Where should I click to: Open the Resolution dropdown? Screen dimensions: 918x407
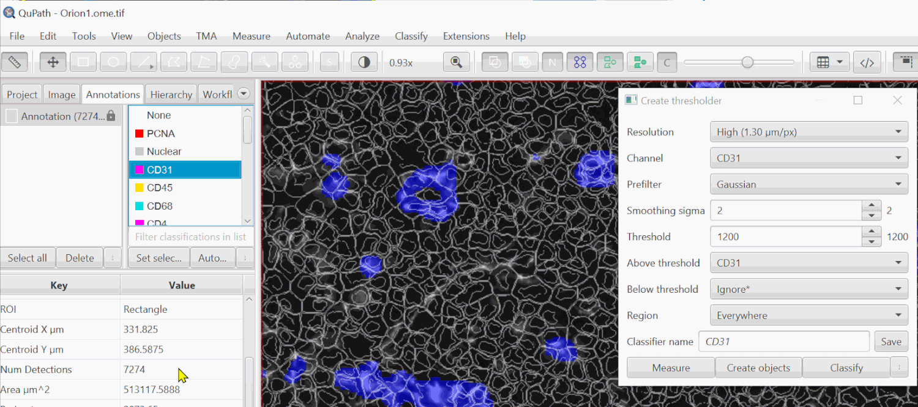(x=808, y=132)
